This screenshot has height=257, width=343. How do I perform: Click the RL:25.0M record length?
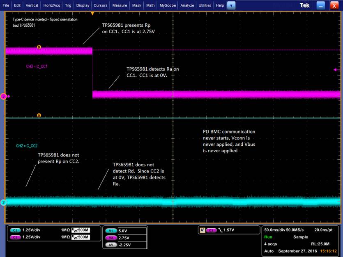(320, 244)
